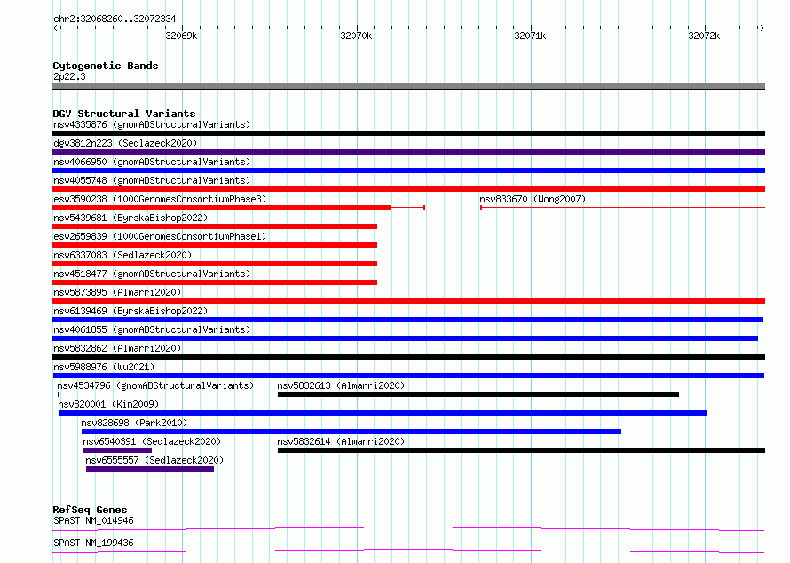
Task: Select variant label nsv820001 (Kim2009)
Action: 108,404
